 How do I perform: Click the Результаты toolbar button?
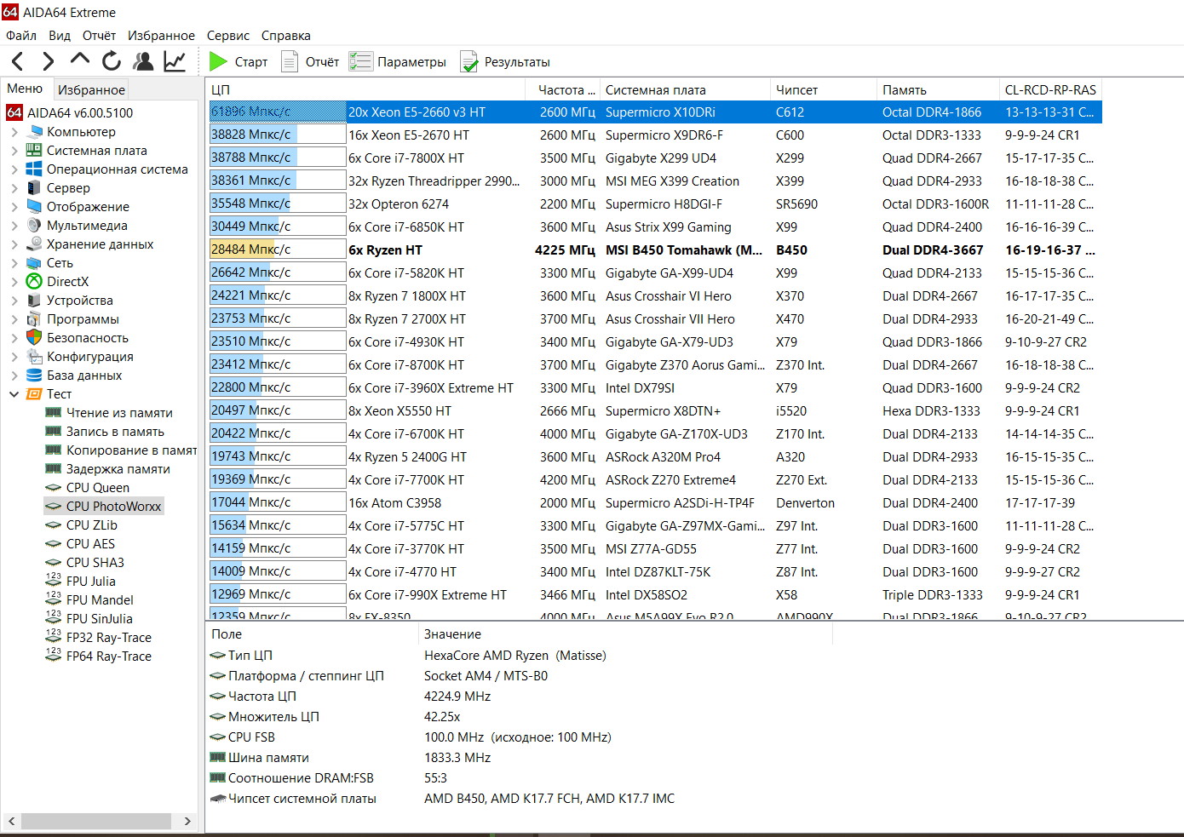click(x=505, y=61)
